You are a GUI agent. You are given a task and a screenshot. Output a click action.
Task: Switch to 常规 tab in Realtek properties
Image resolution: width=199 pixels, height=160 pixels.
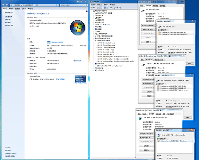(x=139, y=114)
